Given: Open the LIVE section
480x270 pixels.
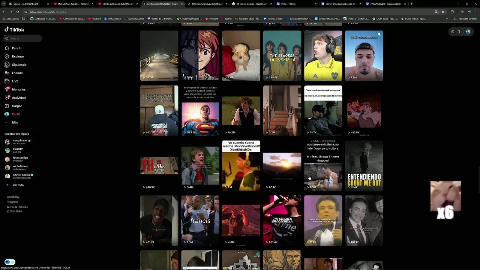Looking at the screenshot, I should (12, 81).
